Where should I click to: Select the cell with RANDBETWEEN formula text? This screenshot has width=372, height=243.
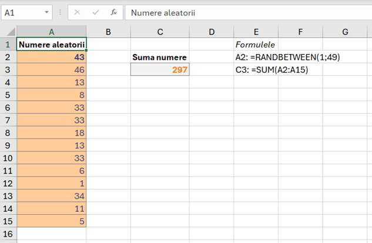click(256, 57)
